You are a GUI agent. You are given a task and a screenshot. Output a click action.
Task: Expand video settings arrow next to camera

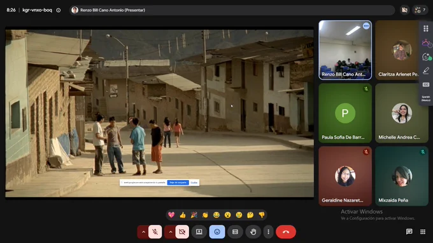pos(170,232)
